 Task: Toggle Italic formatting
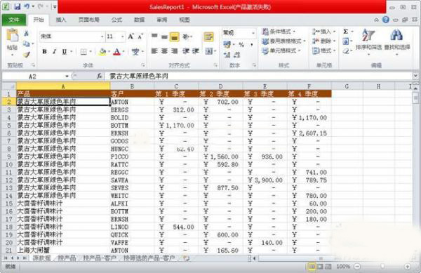point(55,51)
